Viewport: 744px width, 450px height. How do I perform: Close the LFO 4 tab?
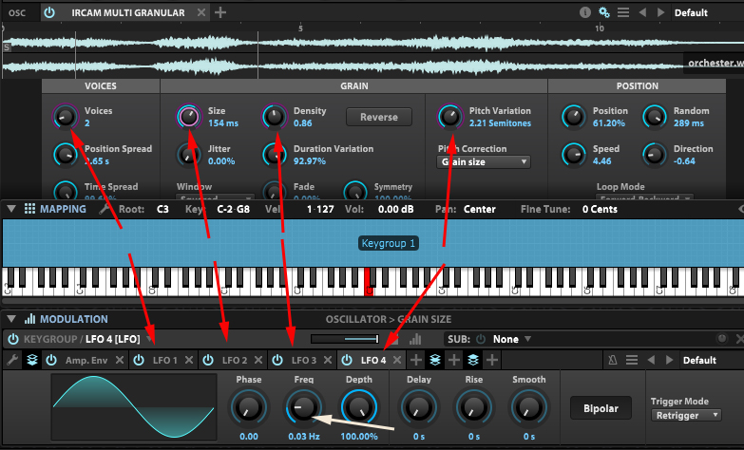[x=397, y=361]
